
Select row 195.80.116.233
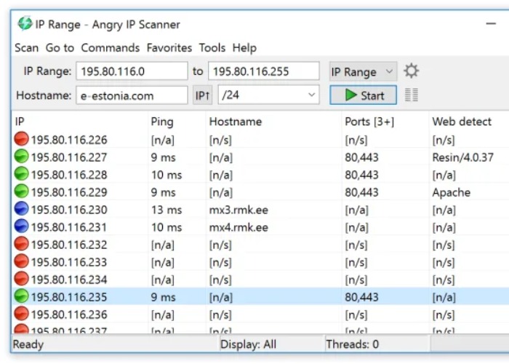click(260, 263)
